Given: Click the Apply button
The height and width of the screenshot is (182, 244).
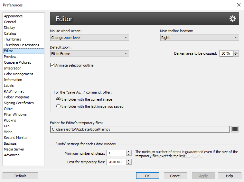Looking at the screenshot, I should pyautogui.click(x=203, y=176).
